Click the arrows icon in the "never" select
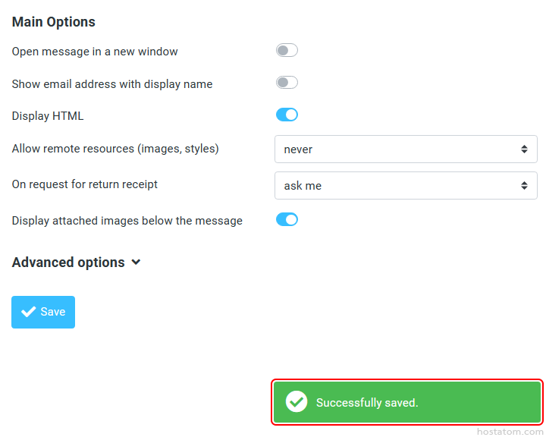Image resolution: width=546 pixels, height=437 pixels. tap(524, 149)
